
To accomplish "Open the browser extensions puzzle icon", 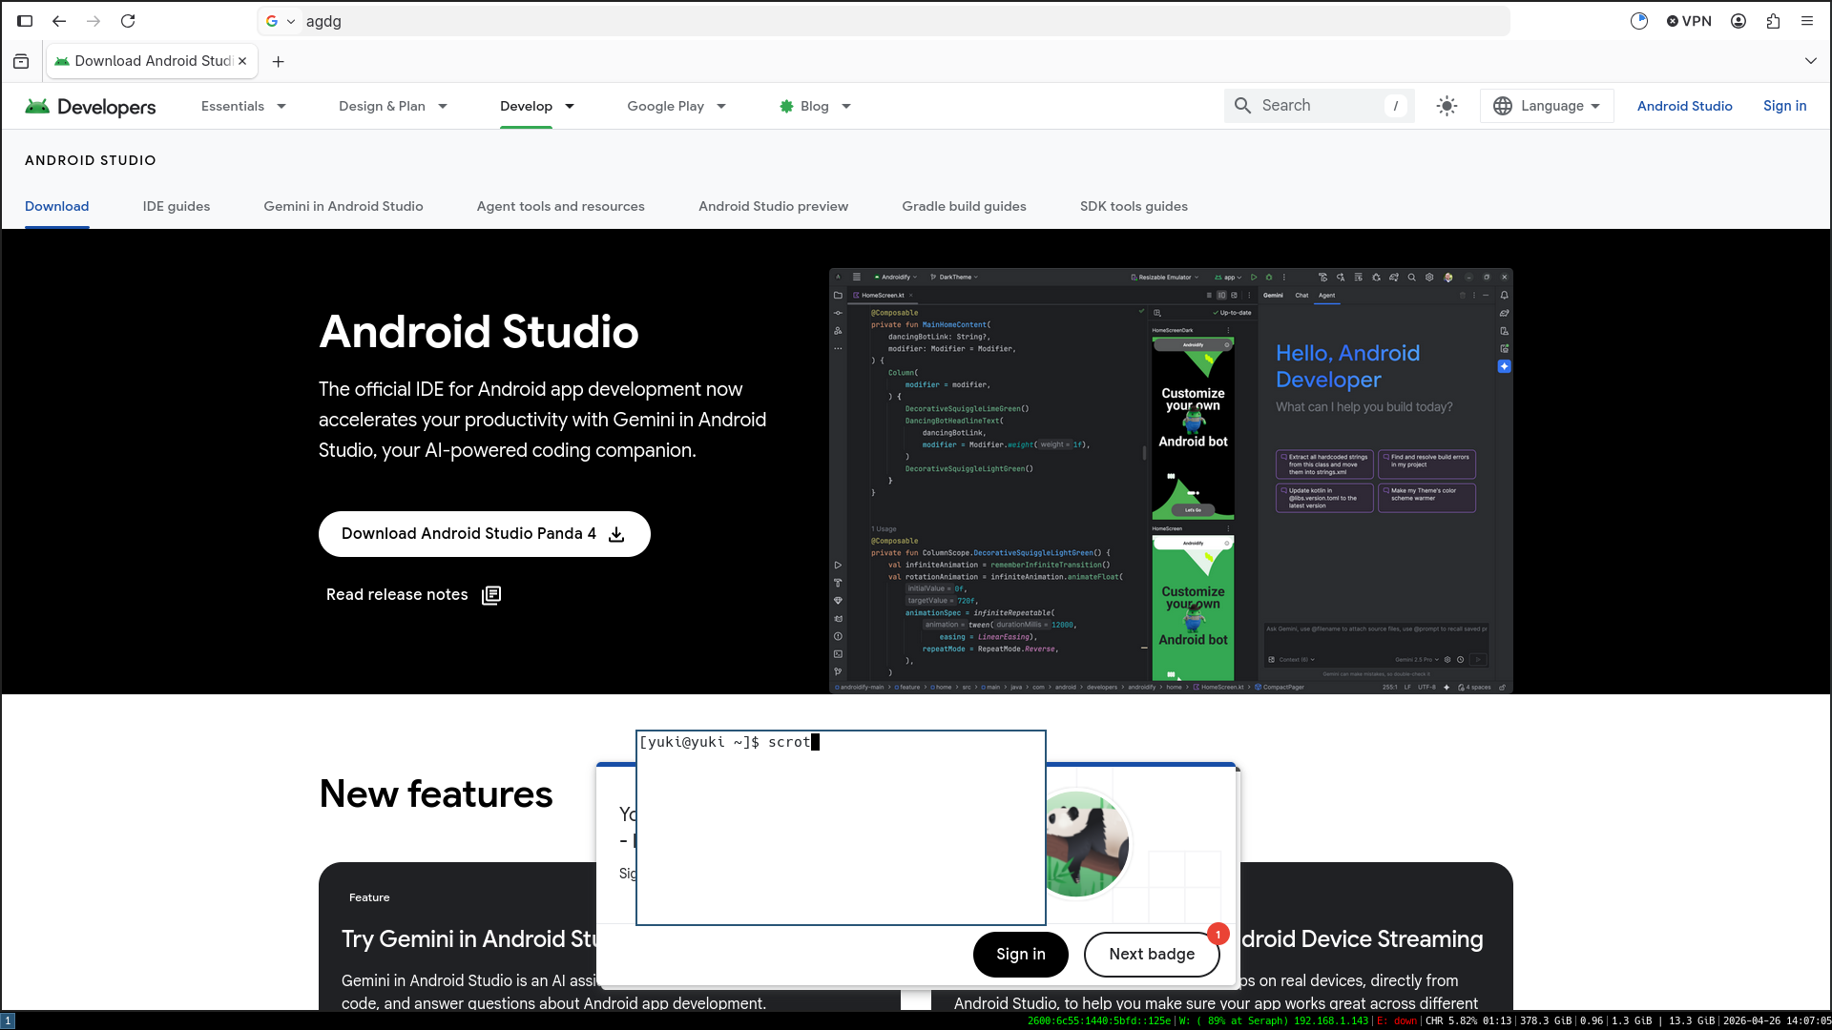I will (1773, 21).
